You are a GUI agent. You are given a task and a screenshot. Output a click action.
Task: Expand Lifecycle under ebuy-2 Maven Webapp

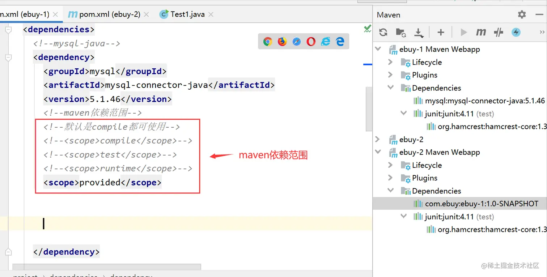pos(390,165)
